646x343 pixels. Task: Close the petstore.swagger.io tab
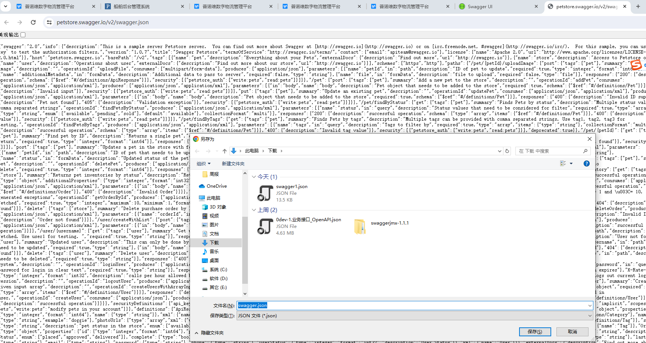point(625,6)
